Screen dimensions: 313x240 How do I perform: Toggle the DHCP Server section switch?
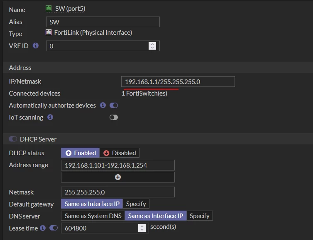(x=13, y=139)
